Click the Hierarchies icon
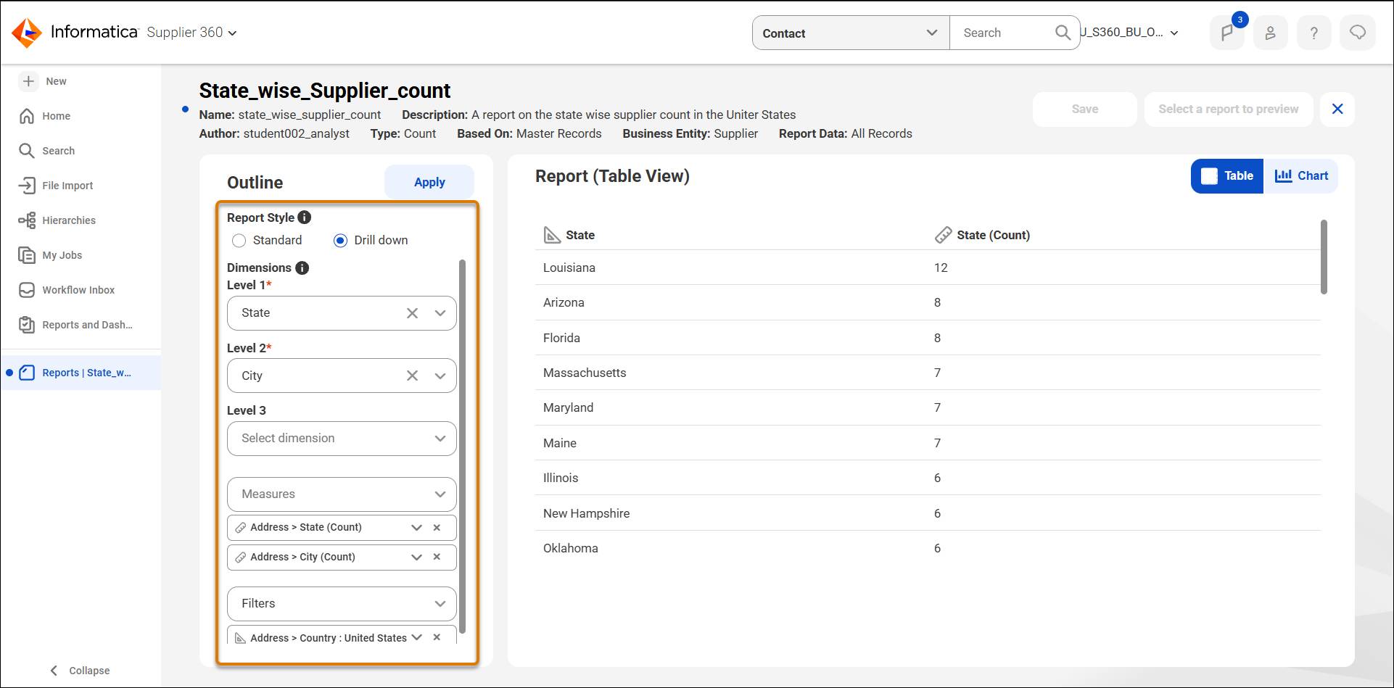 coord(27,220)
